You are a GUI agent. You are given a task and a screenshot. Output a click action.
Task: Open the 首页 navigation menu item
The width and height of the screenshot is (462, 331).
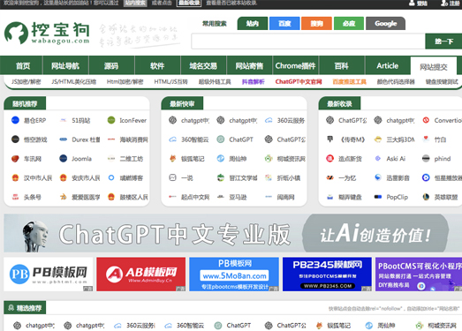[x=23, y=65]
